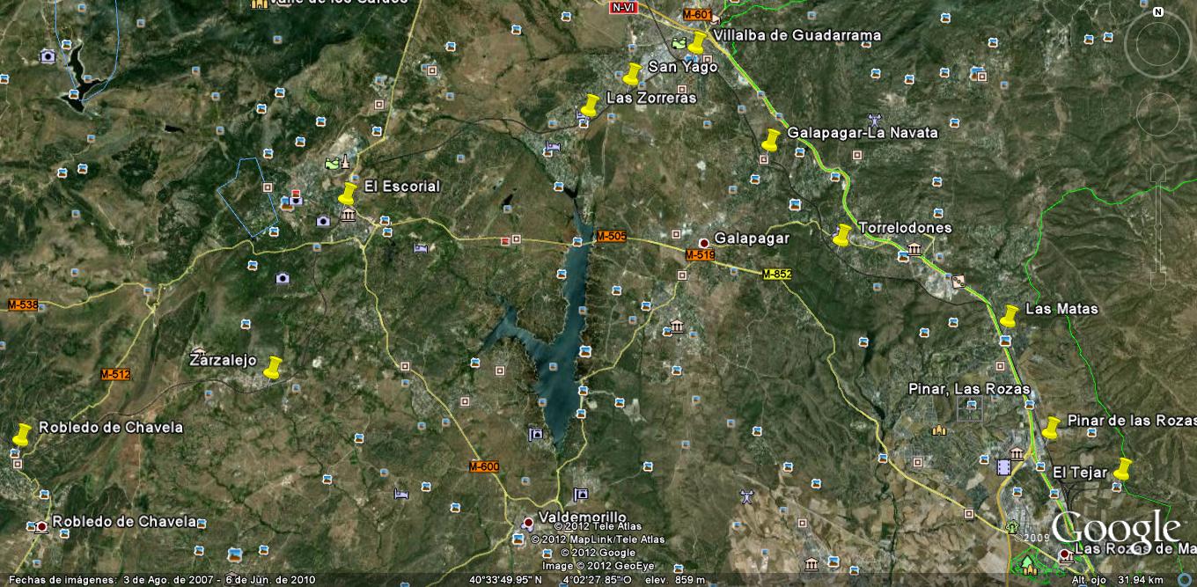Click the M-505 road shield label
Viewport: 1197px width, 587px height.
(x=611, y=236)
